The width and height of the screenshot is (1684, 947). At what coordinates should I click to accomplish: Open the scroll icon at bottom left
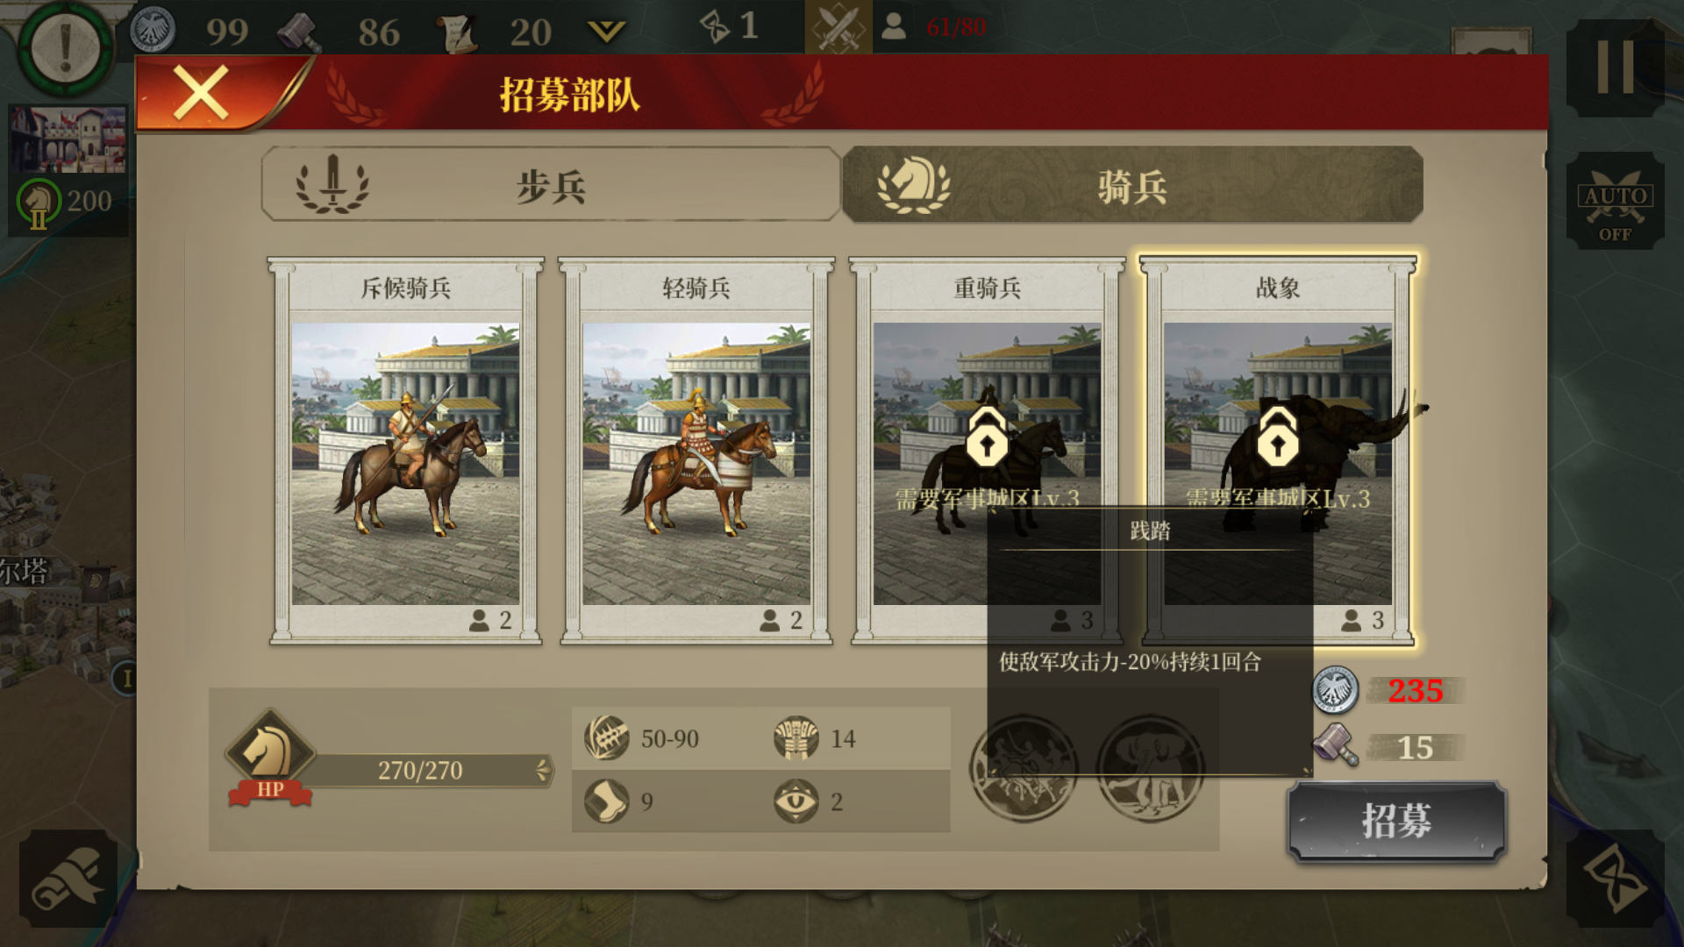68,879
